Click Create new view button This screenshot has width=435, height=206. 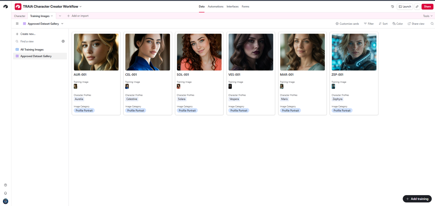pos(26,34)
